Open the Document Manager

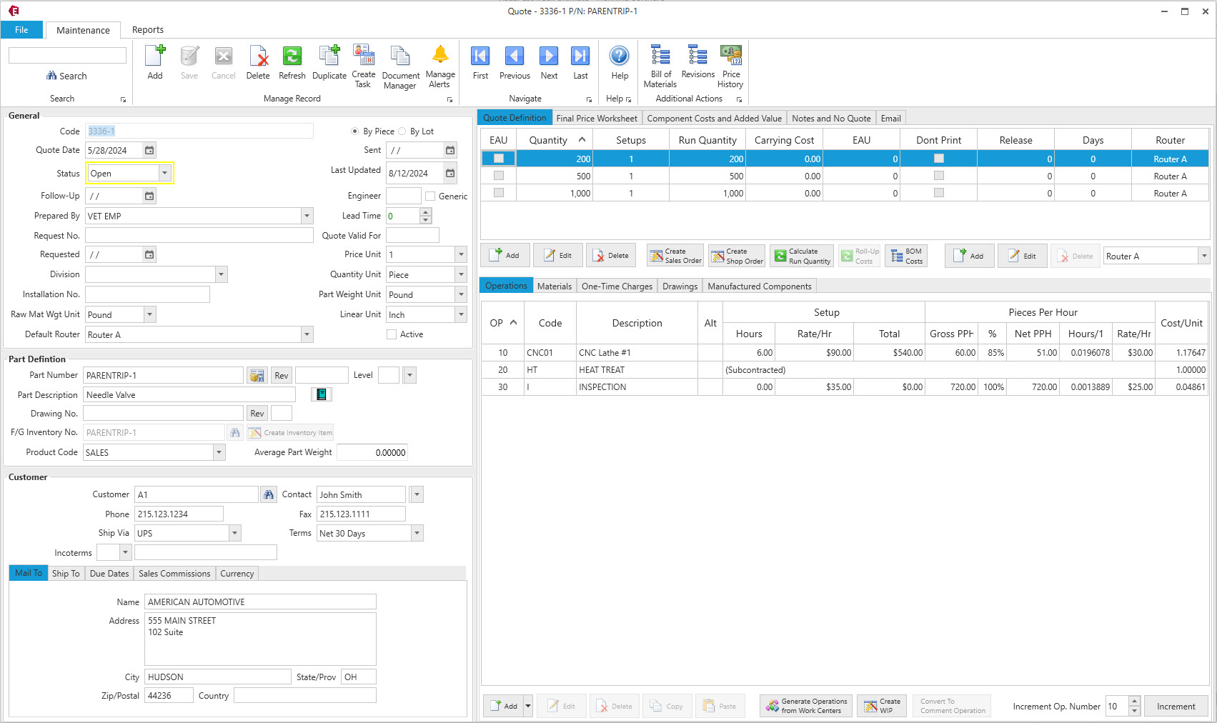tap(399, 64)
